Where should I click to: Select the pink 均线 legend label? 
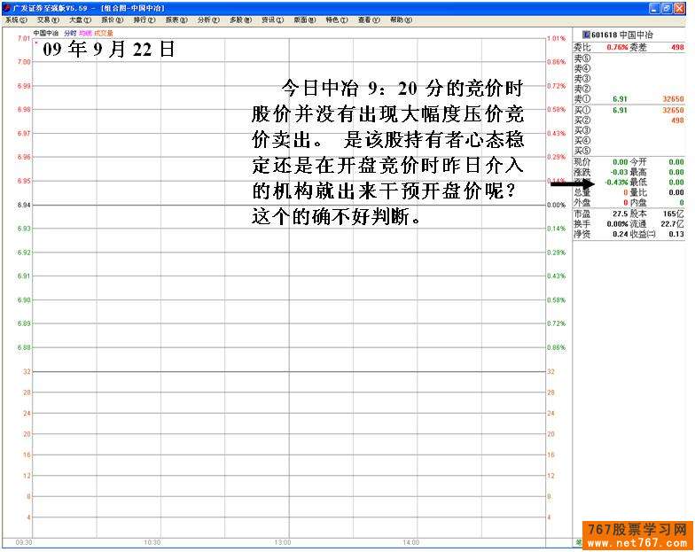coord(85,34)
